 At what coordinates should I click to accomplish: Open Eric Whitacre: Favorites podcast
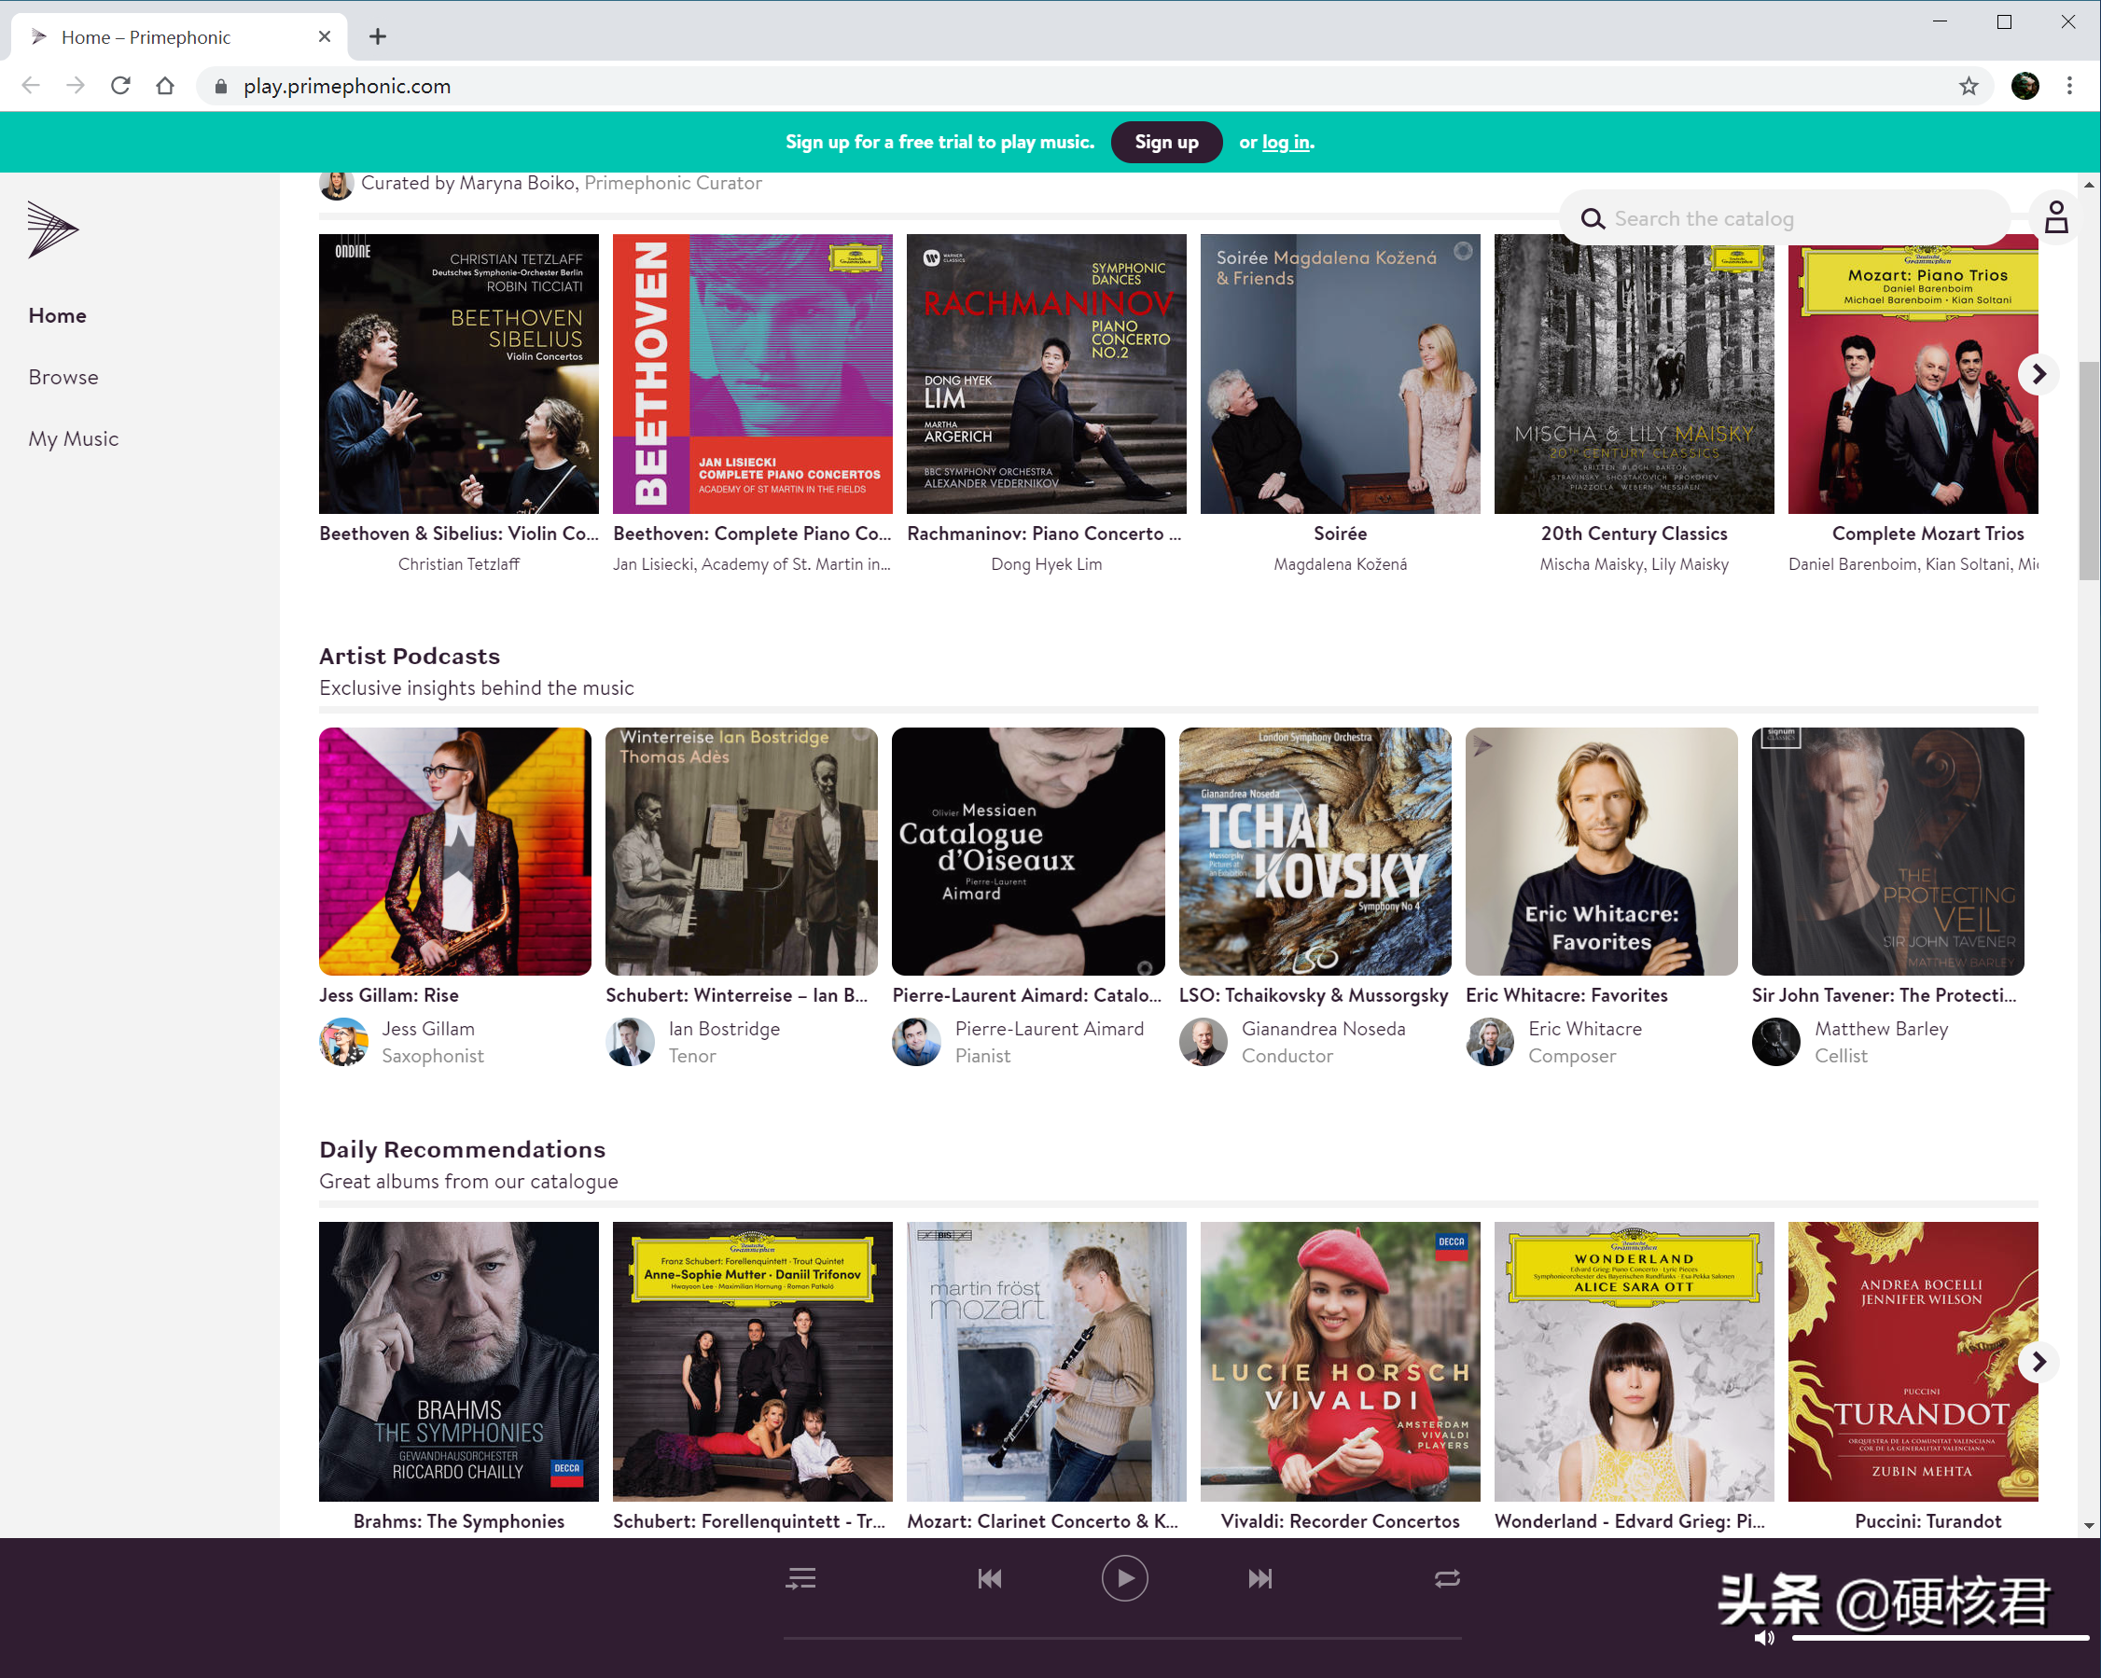1600,851
